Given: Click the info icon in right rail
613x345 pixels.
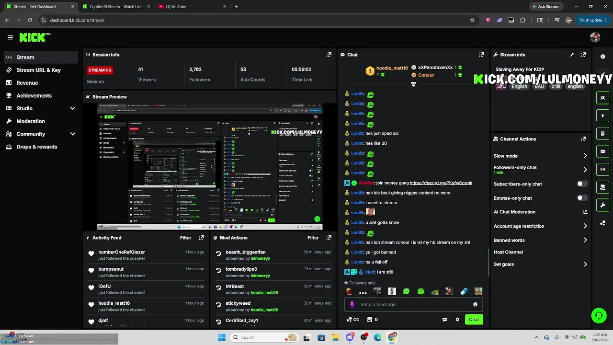Looking at the screenshot, I should 602,57.
